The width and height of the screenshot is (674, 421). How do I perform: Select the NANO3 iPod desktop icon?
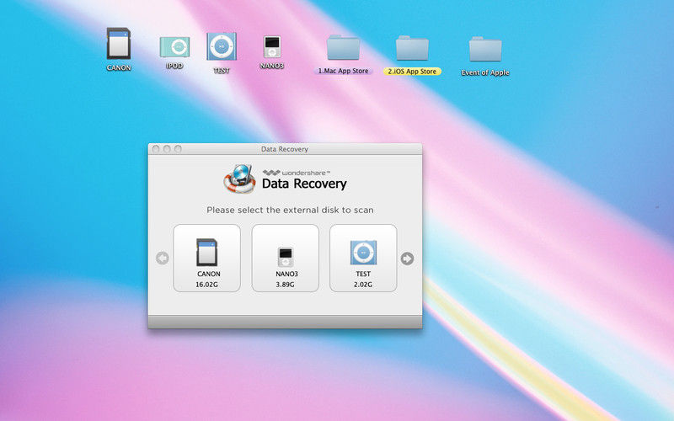[x=271, y=47]
